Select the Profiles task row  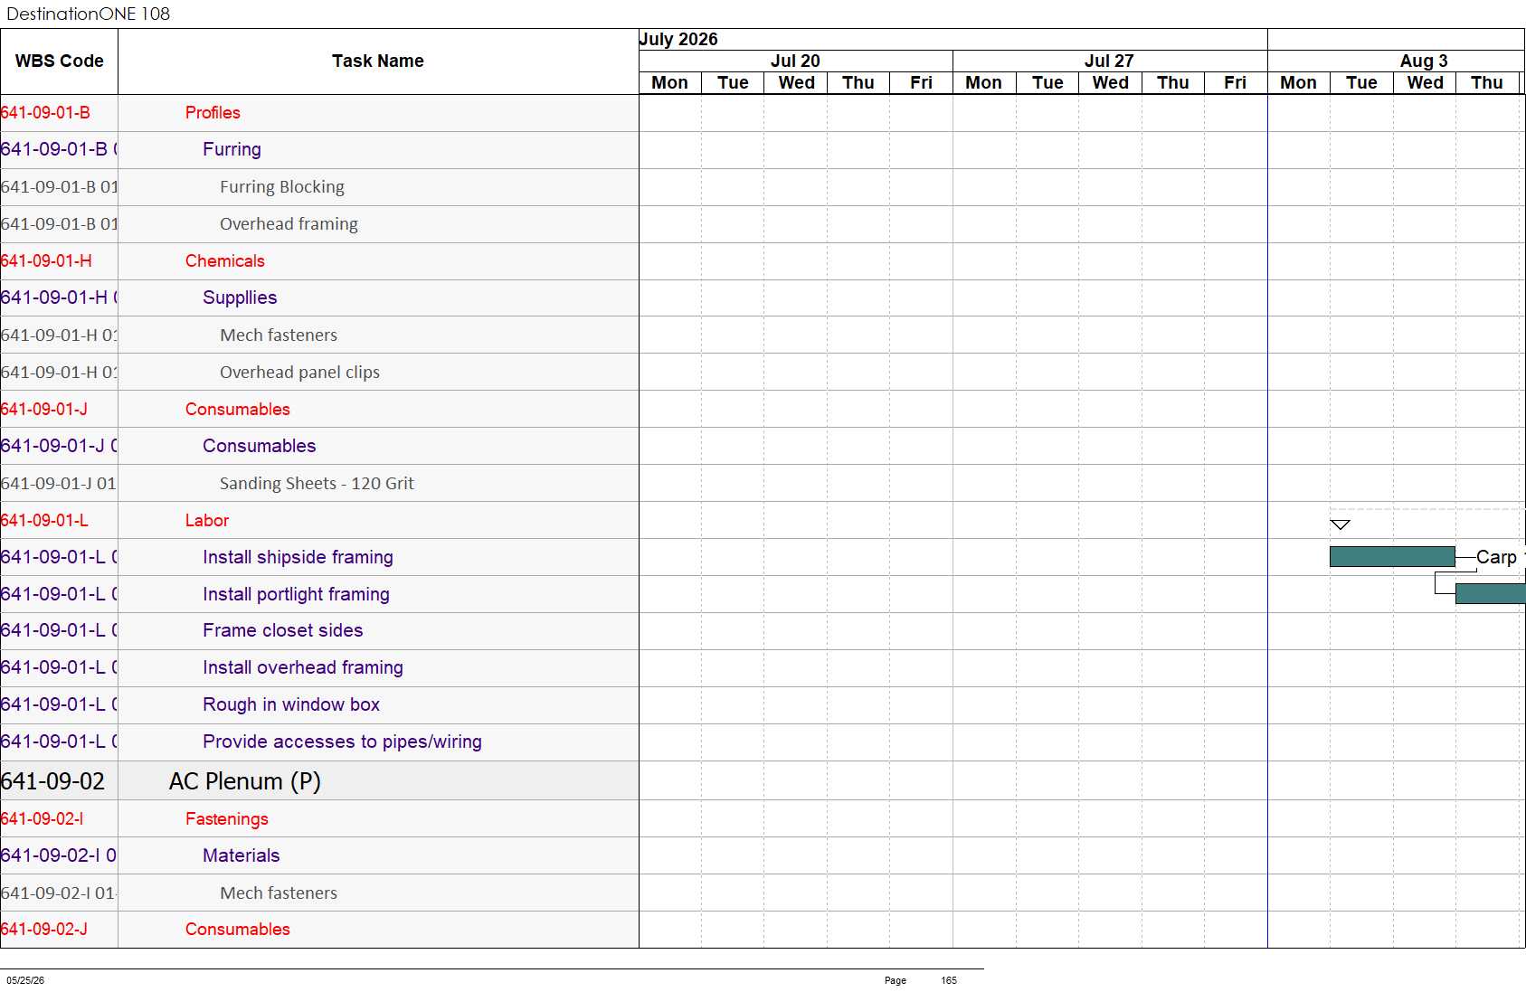click(319, 113)
